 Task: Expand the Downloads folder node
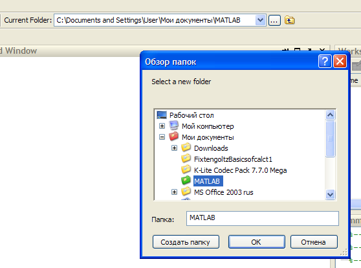[174, 148]
